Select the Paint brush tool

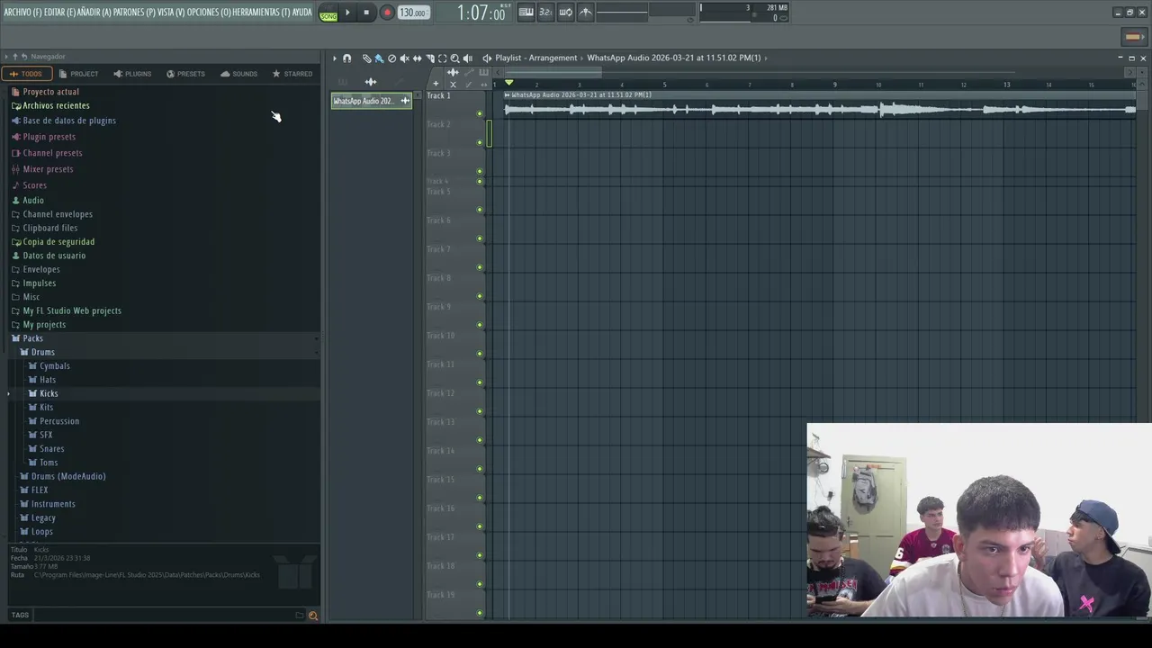[379, 58]
